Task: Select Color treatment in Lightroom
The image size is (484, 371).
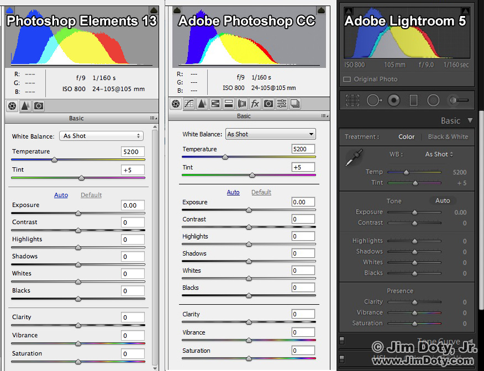Action: [406, 136]
